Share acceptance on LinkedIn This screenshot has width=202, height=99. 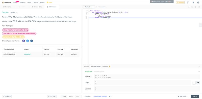click(x=32, y=41)
